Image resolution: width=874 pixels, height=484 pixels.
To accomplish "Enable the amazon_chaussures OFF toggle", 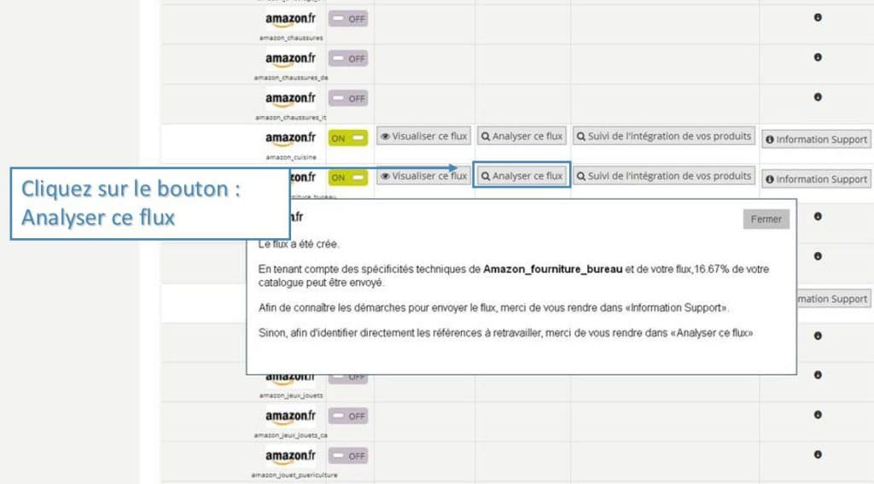I will 348,19.
